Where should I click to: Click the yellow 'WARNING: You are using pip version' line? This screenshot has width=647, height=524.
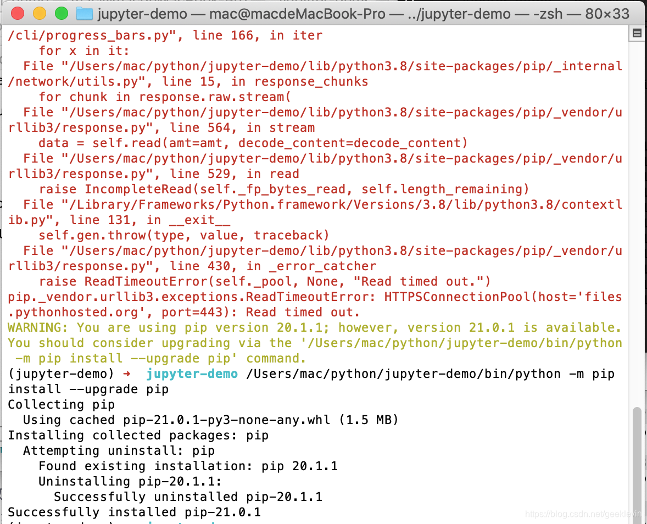click(314, 327)
